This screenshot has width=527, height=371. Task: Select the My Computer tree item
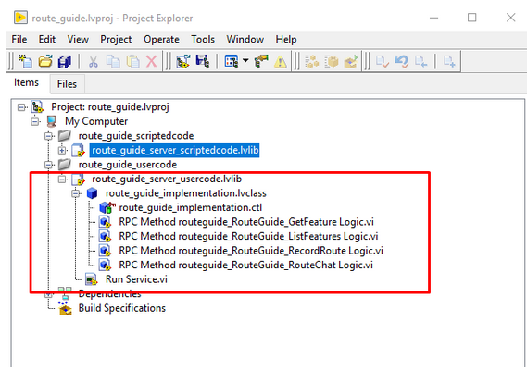96,121
